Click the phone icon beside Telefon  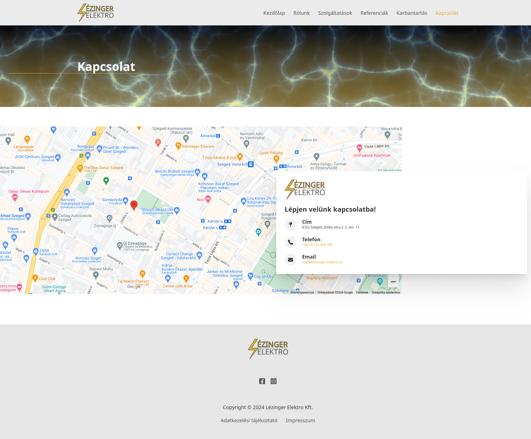(290, 242)
